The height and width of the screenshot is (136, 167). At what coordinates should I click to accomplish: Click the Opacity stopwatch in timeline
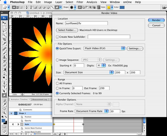[x=22, y=121]
